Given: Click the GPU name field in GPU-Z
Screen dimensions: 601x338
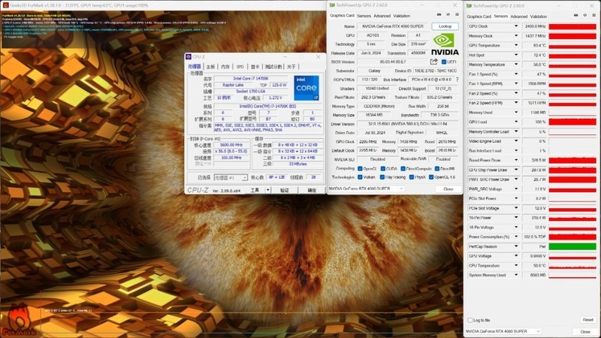Looking at the screenshot, I should pos(393,26).
